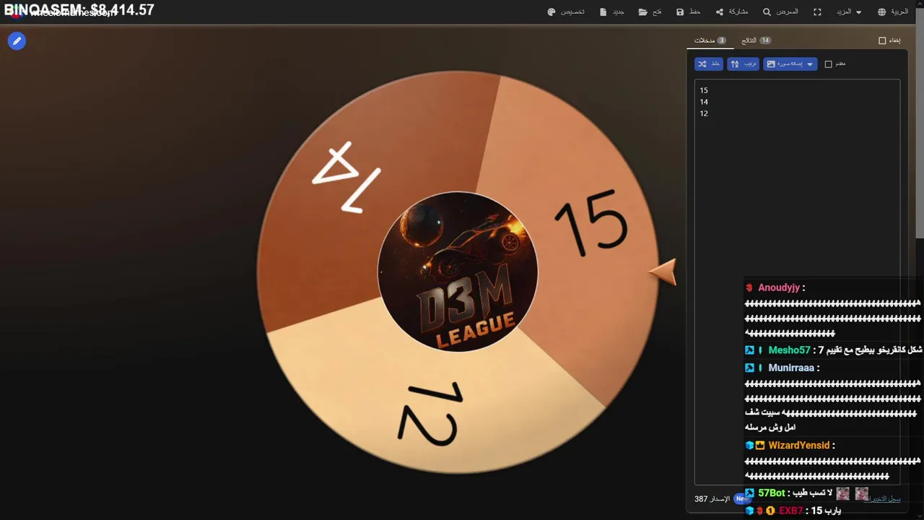
Task: Click the الإصدار 387 version label
Action: (x=711, y=499)
